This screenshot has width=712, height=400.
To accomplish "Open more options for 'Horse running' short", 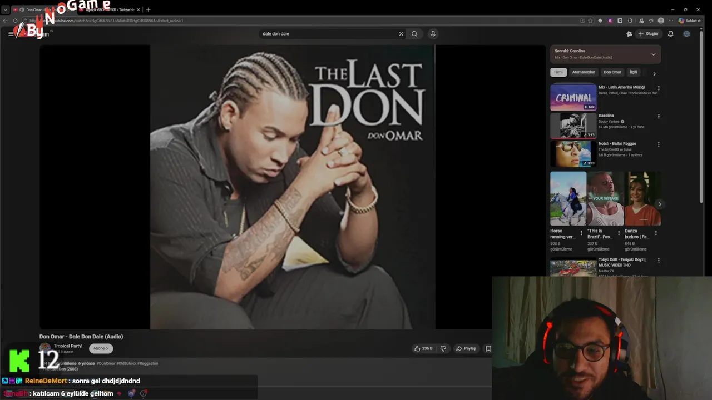I will click(581, 233).
